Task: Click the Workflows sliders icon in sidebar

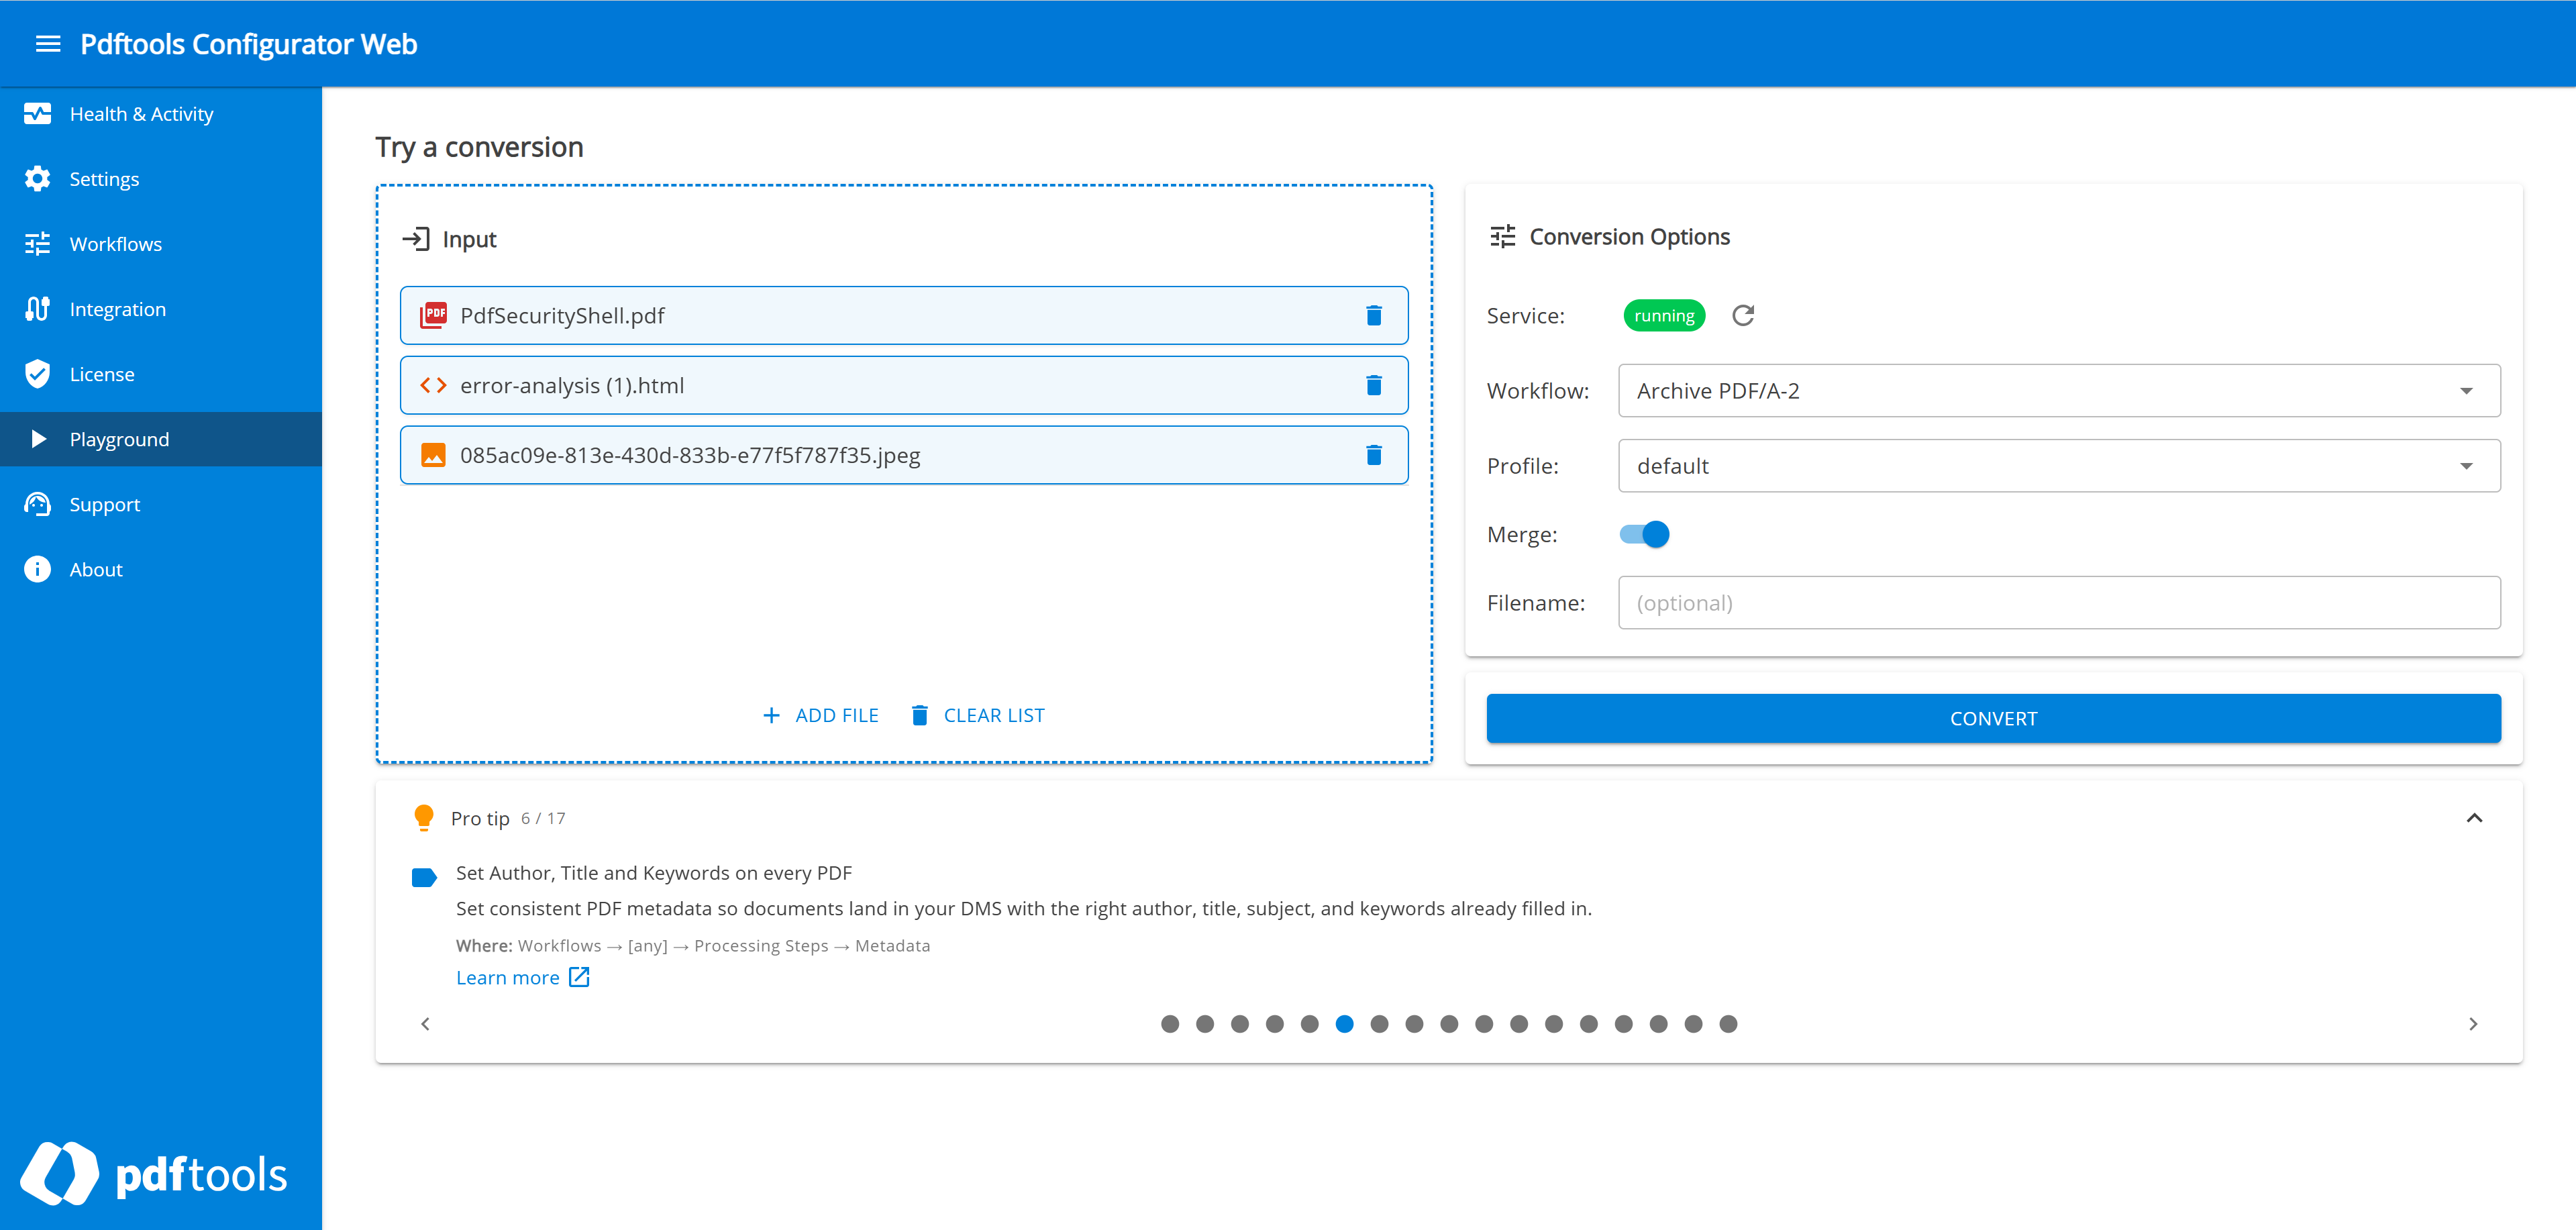Action: tap(37, 244)
